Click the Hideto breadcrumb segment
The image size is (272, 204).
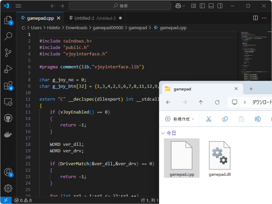point(54,28)
